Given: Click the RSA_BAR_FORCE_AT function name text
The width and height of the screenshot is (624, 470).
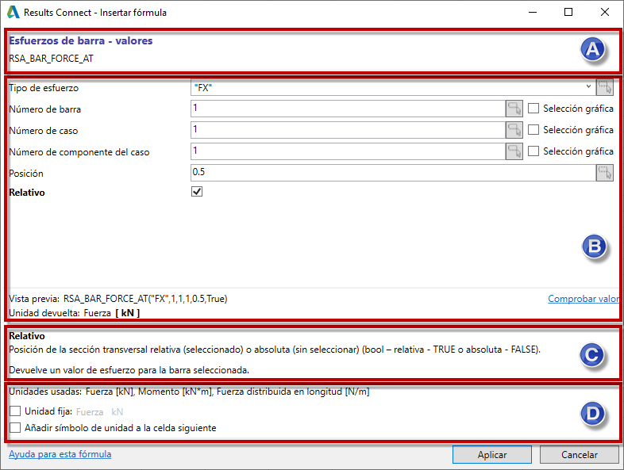Looking at the screenshot, I should (52, 59).
